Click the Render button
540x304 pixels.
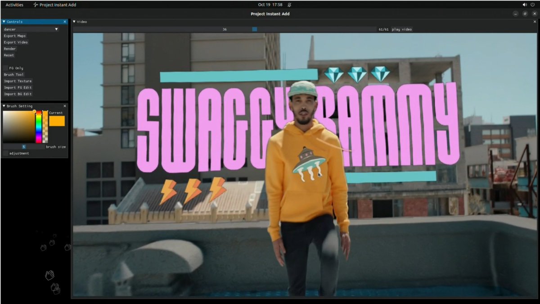click(10, 49)
